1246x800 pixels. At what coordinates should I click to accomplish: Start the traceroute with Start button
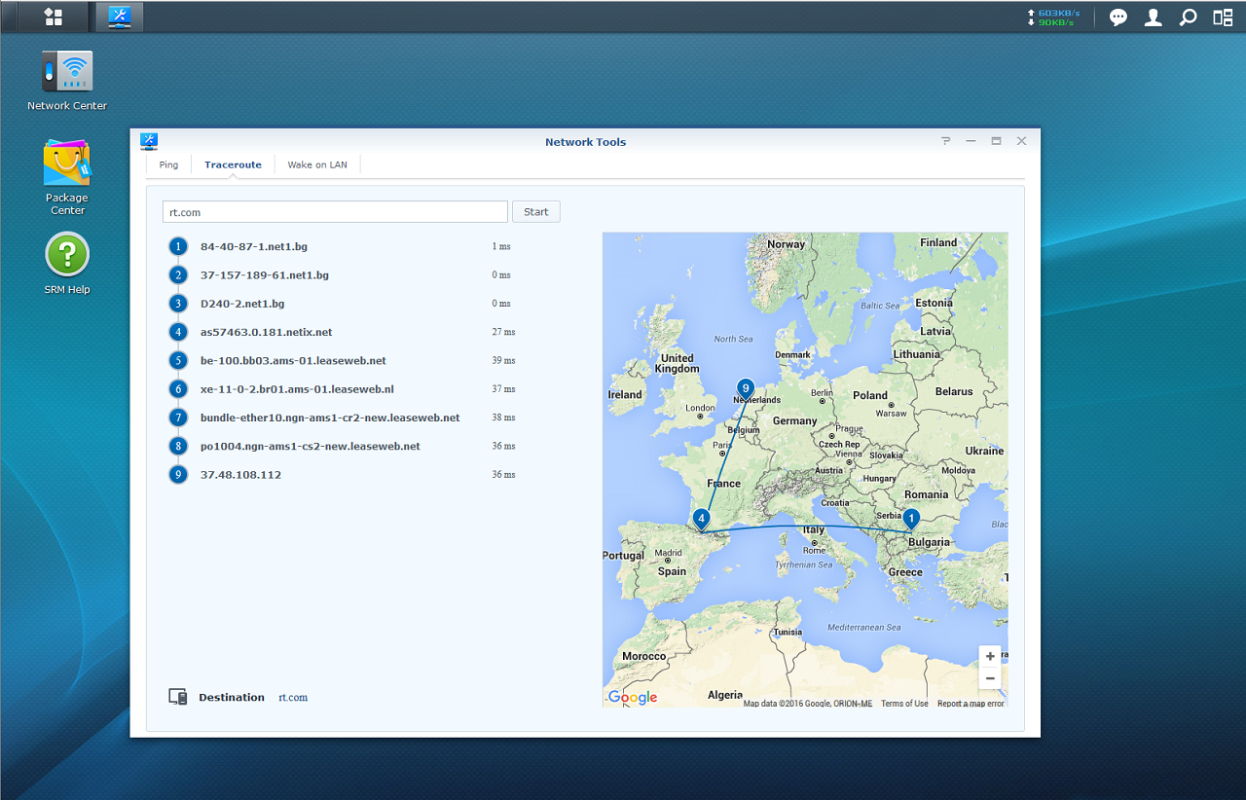click(536, 212)
